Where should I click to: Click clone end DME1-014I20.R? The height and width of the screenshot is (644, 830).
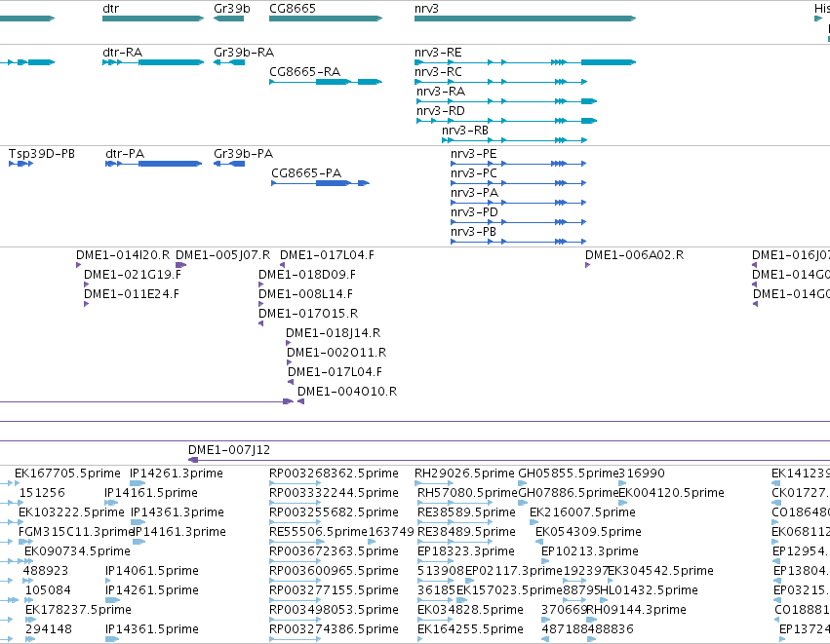point(79,265)
